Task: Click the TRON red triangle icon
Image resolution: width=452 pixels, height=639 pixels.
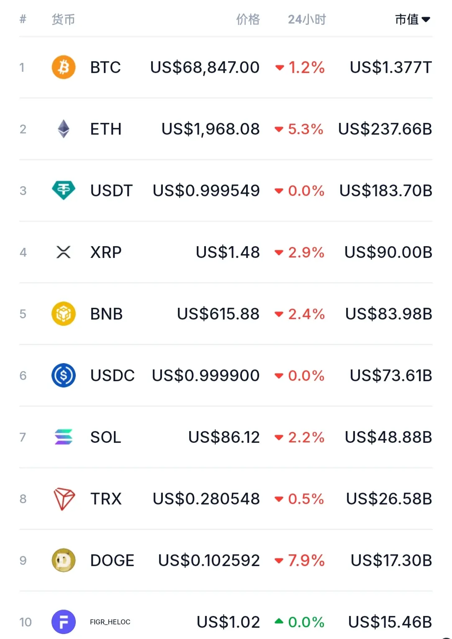Action: [x=64, y=499]
